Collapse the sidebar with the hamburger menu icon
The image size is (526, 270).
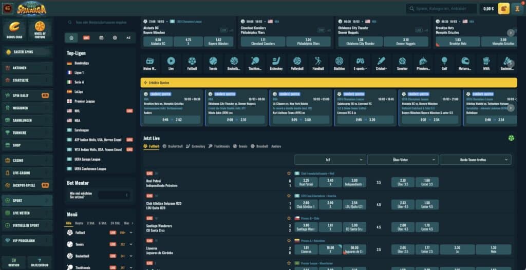point(7,8)
